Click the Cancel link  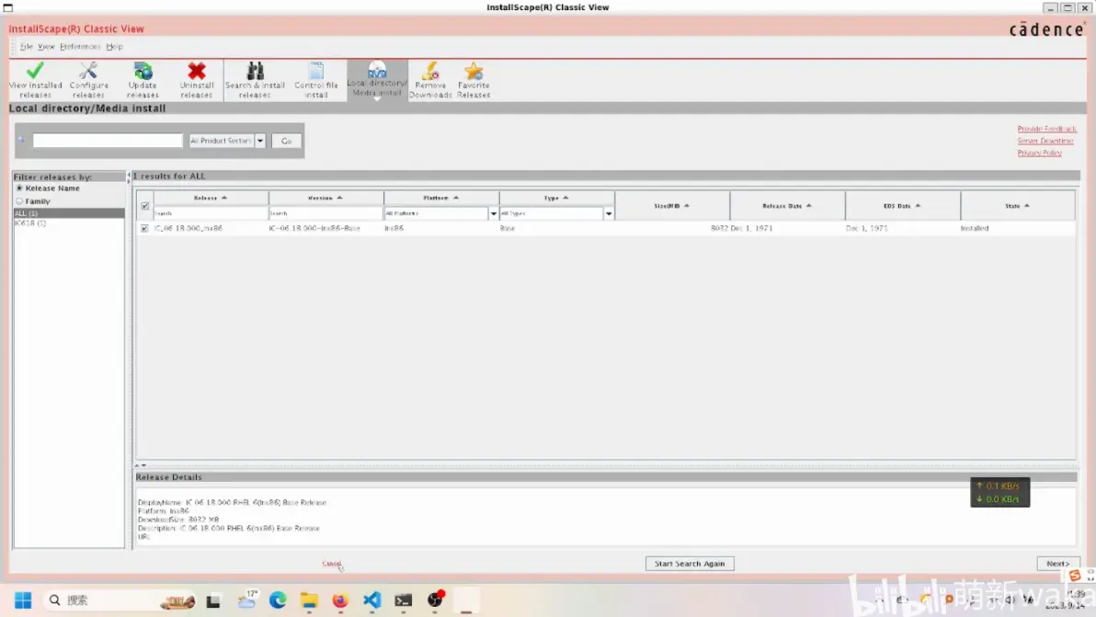(331, 563)
